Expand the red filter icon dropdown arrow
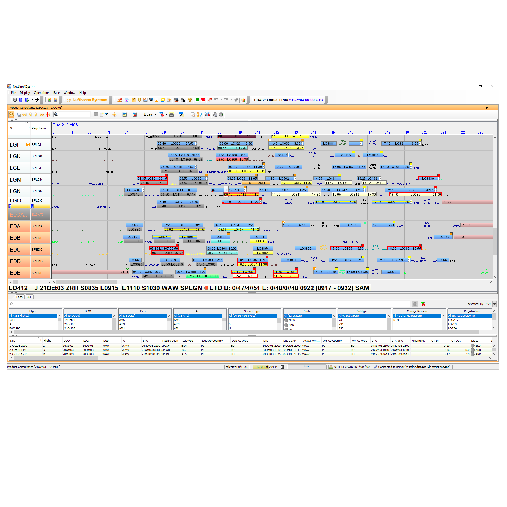This screenshot has height=507, width=507. click(167, 114)
